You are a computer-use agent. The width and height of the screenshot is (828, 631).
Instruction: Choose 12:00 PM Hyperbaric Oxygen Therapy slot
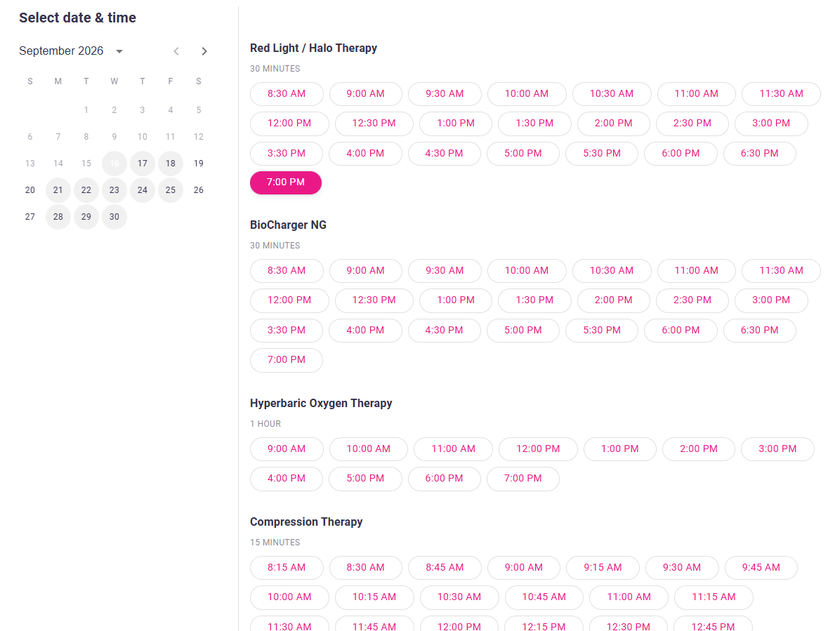(x=538, y=449)
